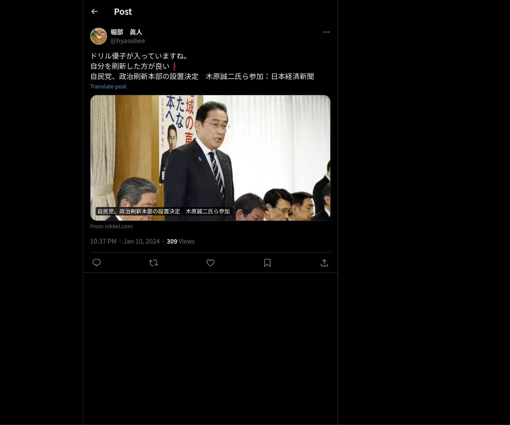This screenshot has height=425, width=510.
Task: View the 309 Views count
Action: click(181, 241)
